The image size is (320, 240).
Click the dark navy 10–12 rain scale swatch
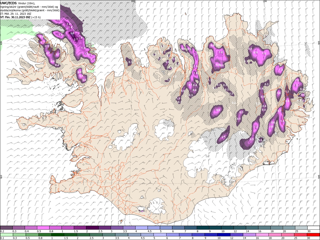coord(224,235)
